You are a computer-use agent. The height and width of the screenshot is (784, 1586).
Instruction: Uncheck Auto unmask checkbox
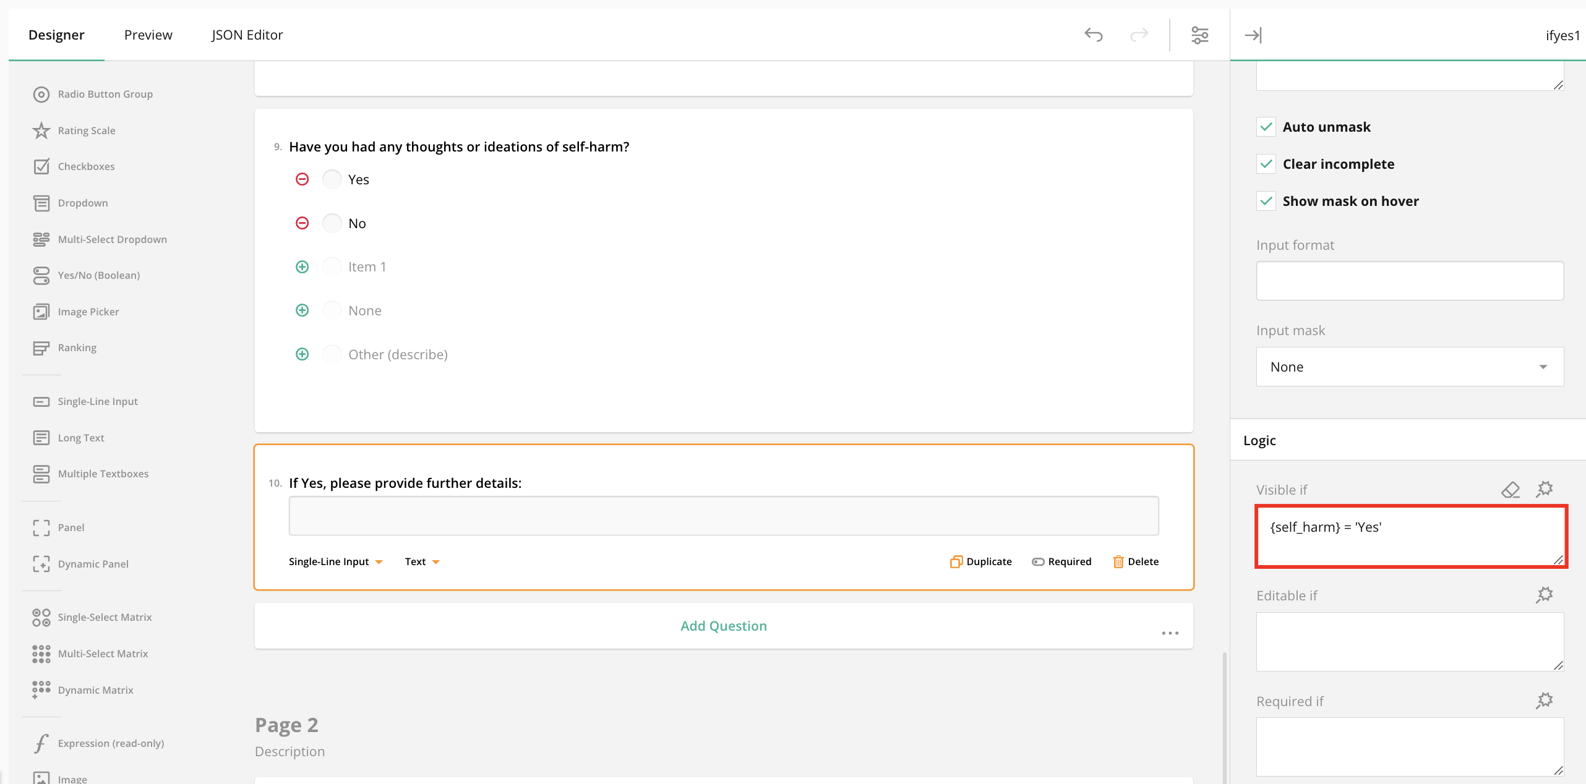[x=1266, y=127]
